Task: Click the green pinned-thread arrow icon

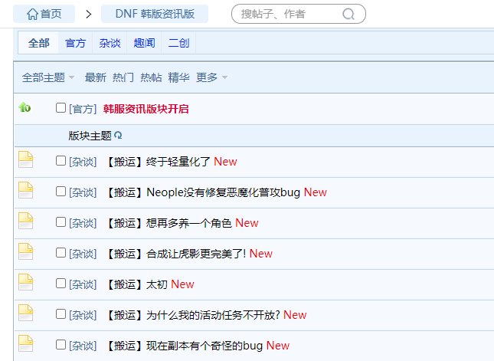Action: (x=25, y=107)
